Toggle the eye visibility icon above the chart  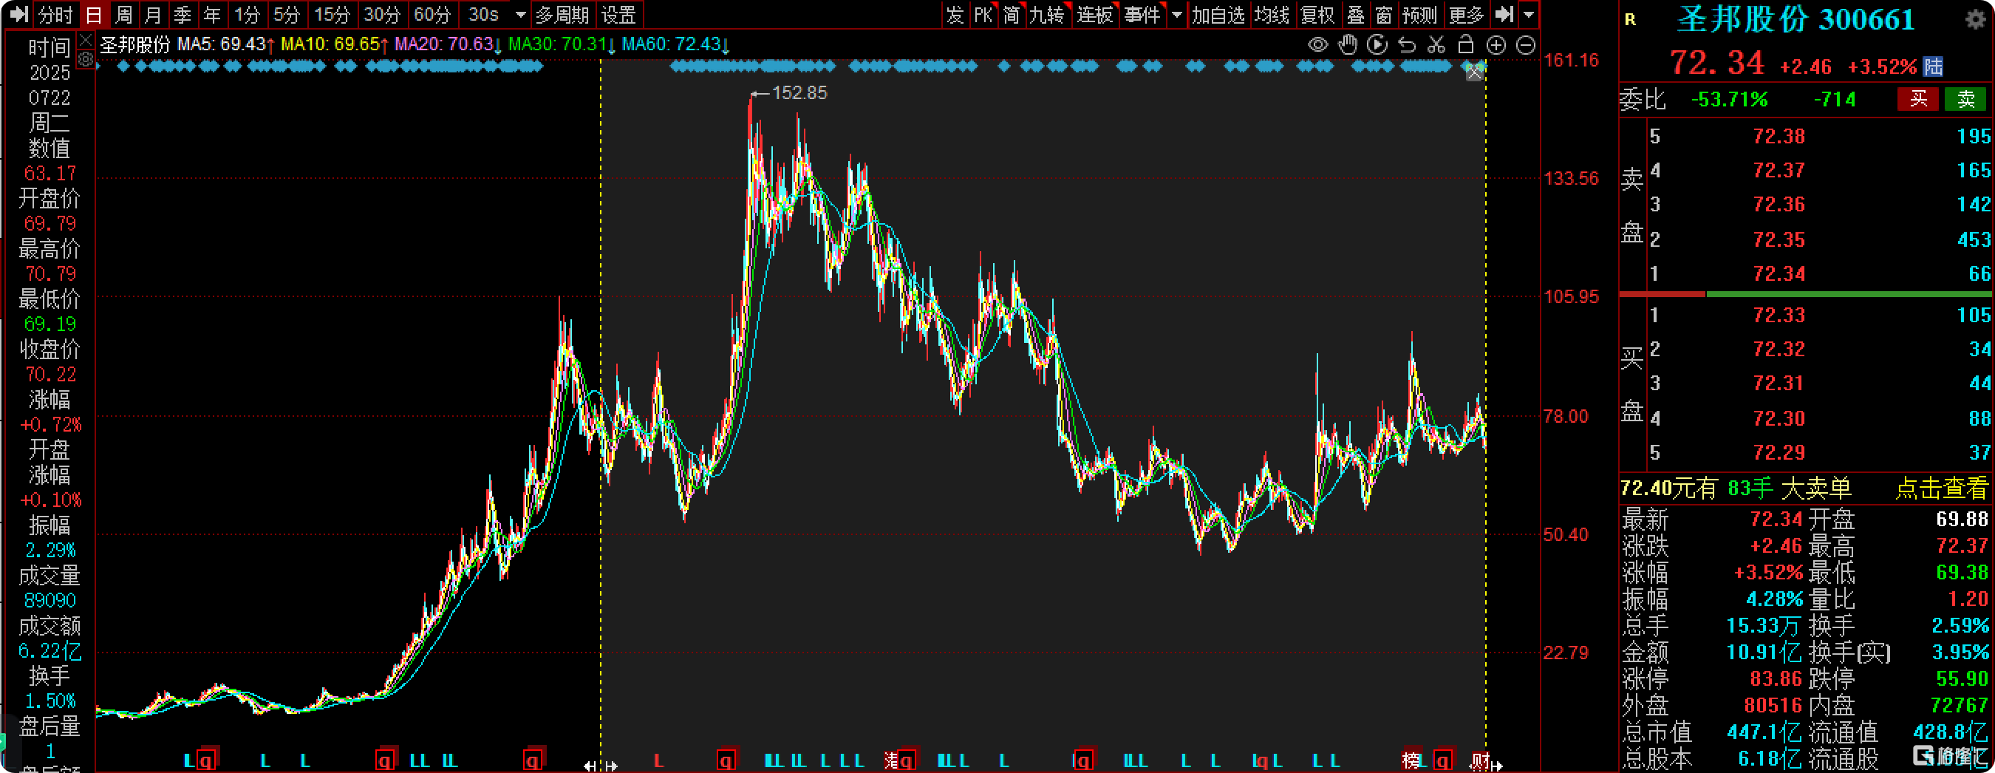[1317, 45]
